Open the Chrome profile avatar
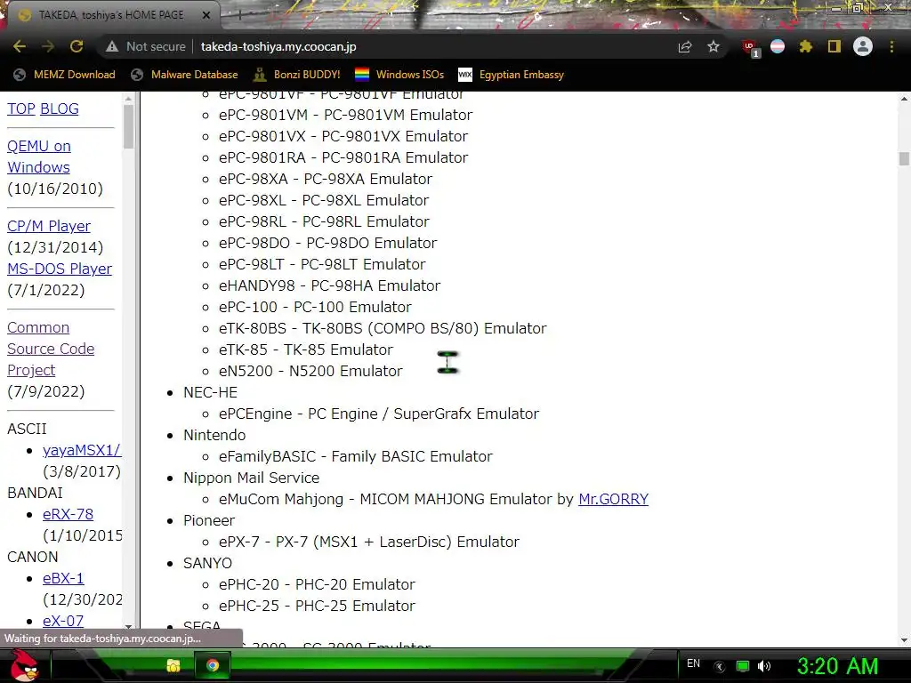The width and height of the screenshot is (911, 683). click(863, 46)
